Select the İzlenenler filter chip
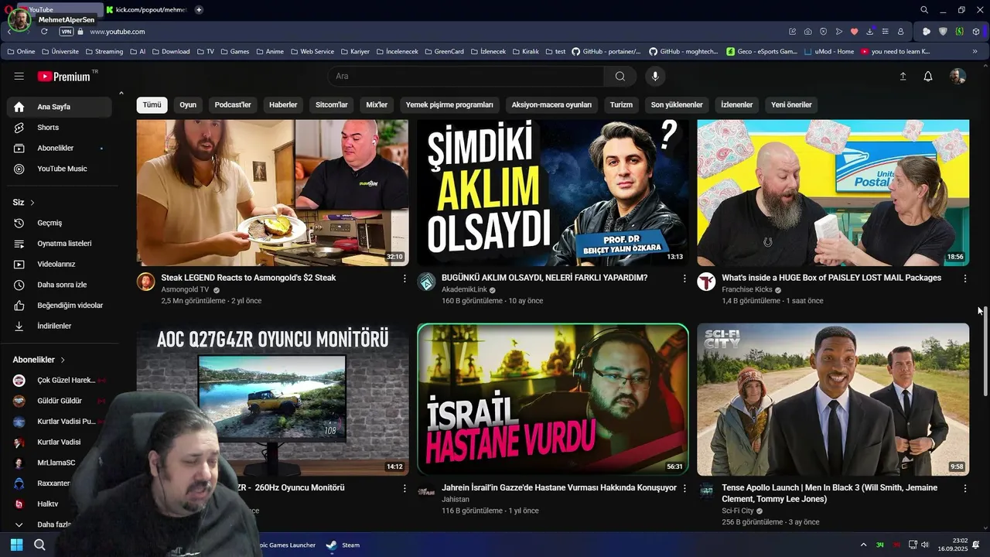This screenshot has height=557, width=990. [x=736, y=105]
